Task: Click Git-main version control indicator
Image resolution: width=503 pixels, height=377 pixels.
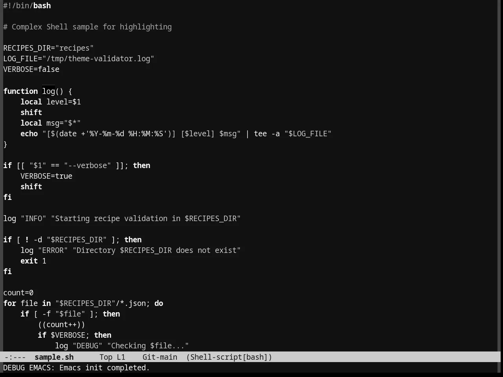Action: coord(160,357)
